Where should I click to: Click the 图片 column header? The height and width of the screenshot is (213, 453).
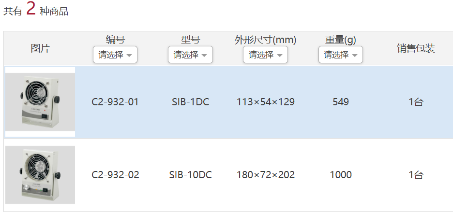(x=40, y=48)
